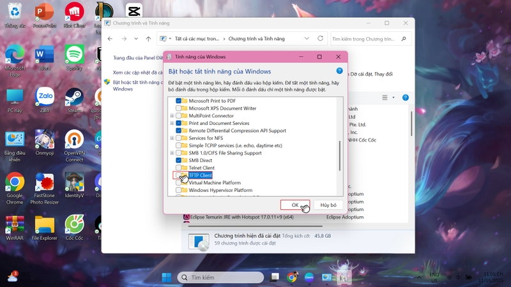Enable MultiPoint Connector checkbox
Image resolution: width=511 pixels, height=287 pixels.
pyautogui.click(x=178, y=116)
